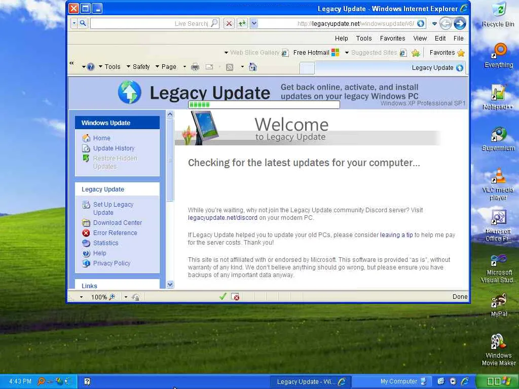The image size is (519, 389).
Task: Open the Tools menu in menu bar
Action: (x=364, y=38)
